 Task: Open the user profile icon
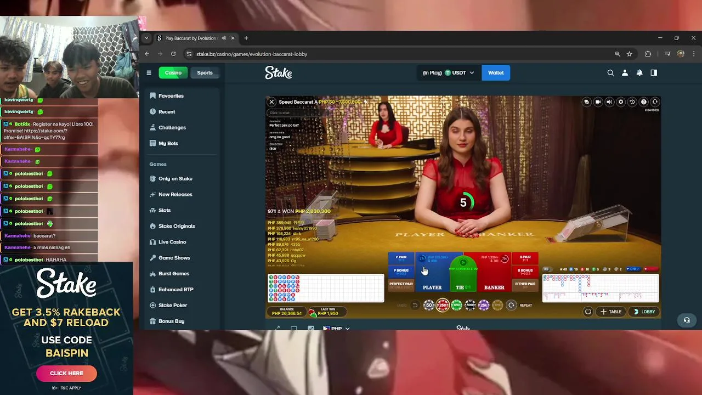625,72
